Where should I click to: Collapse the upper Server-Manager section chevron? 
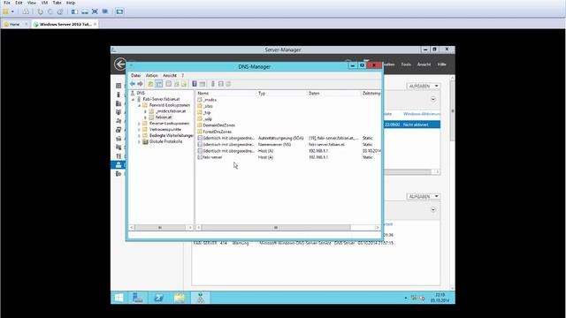[x=433, y=99]
